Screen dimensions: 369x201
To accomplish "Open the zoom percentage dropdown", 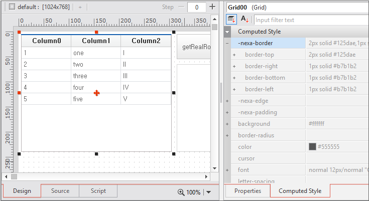I will (208, 192).
